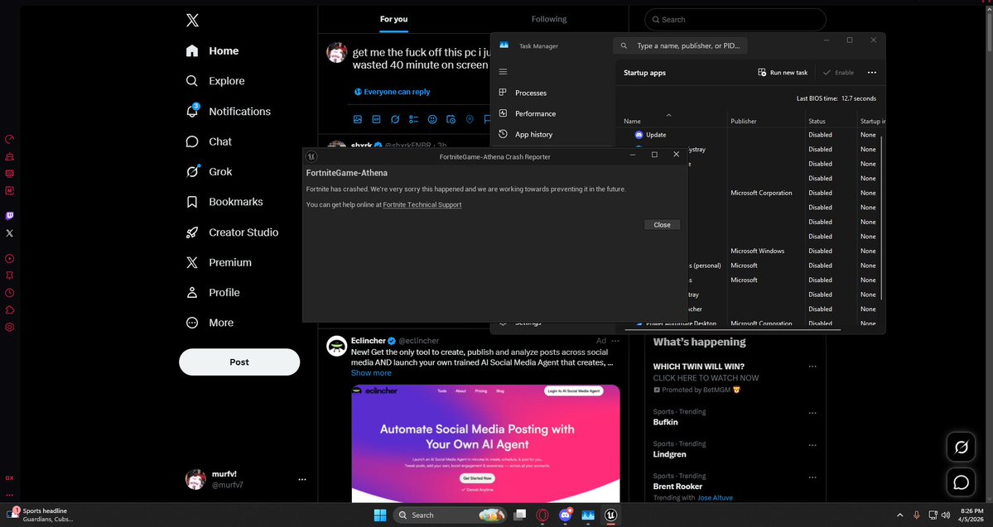This screenshot has height=527, width=993.
Task: Open the murfv! account options menu
Action: (302, 480)
